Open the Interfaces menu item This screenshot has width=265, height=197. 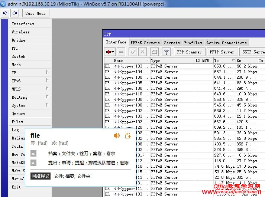pyautogui.click(x=30, y=24)
